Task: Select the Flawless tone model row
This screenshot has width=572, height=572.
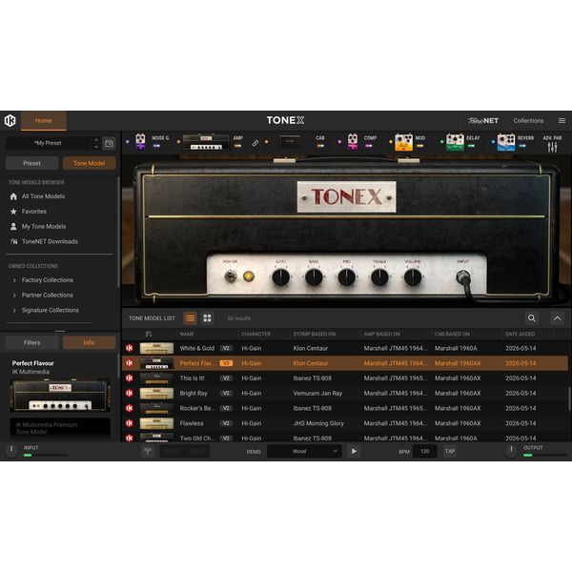Action: (x=345, y=423)
